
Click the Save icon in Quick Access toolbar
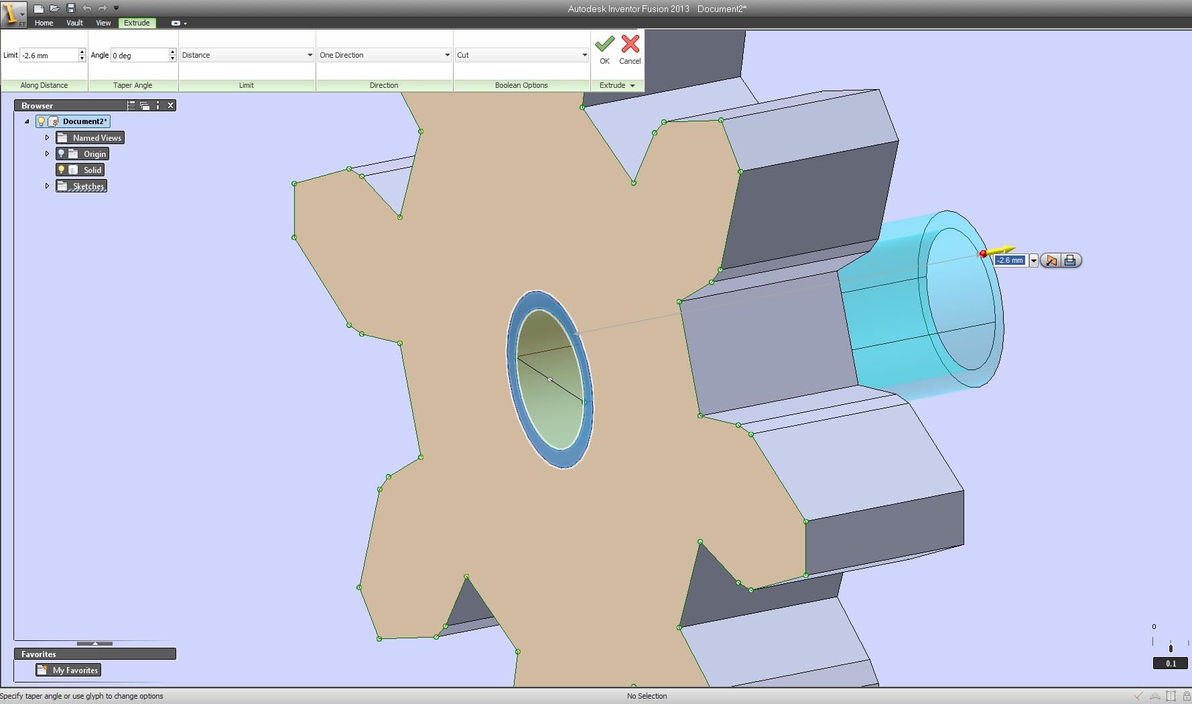click(70, 7)
